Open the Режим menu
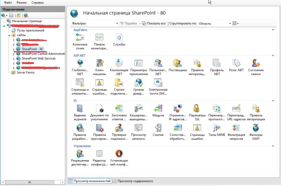 click(21, 2)
